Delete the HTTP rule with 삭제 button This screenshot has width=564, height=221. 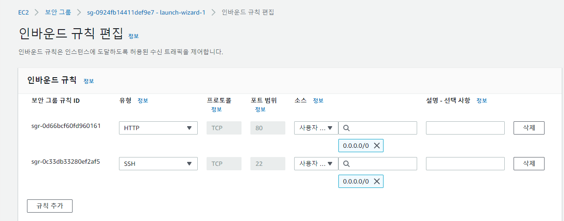click(529, 128)
